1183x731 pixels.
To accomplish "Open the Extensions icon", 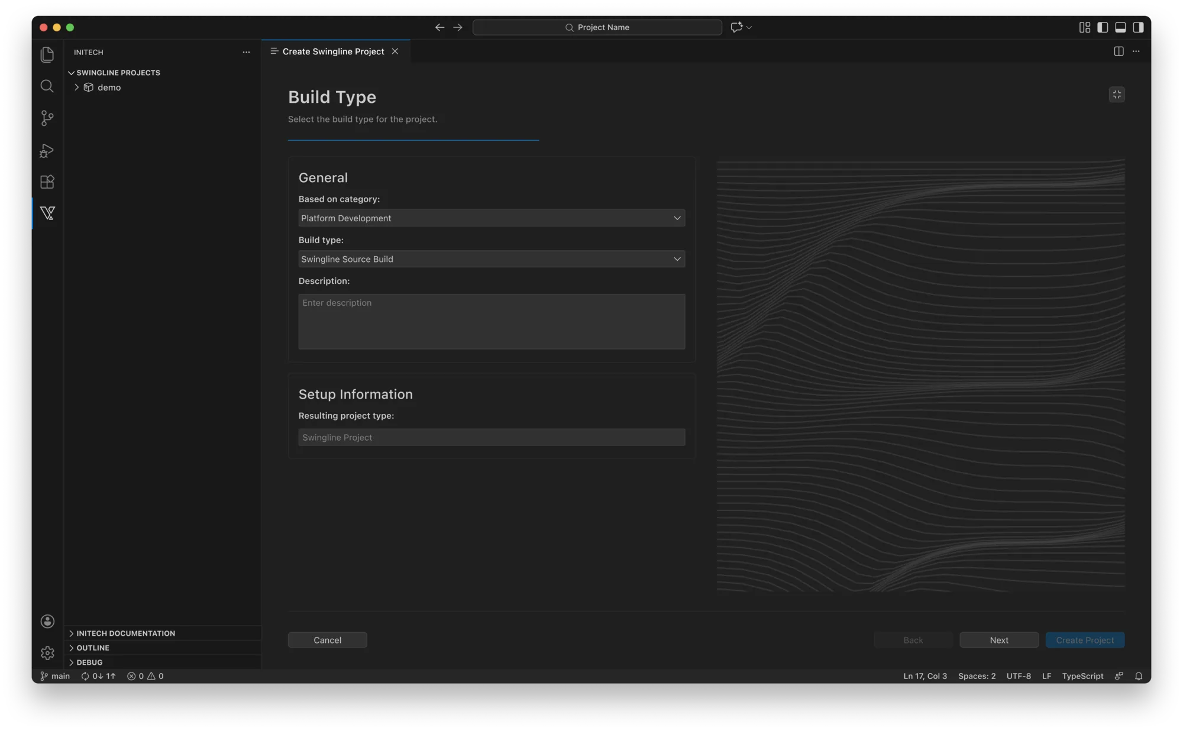I will click(47, 182).
